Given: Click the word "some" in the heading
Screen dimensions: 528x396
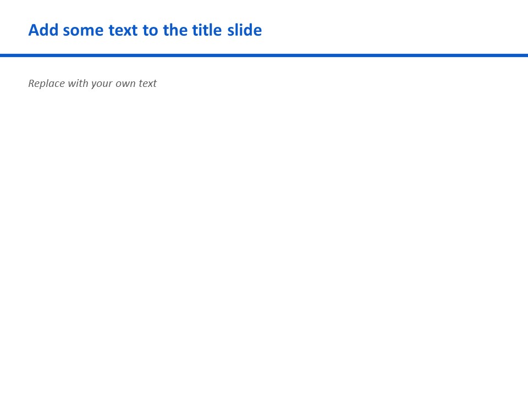Looking at the screenshot, I should tap(83, 31).
